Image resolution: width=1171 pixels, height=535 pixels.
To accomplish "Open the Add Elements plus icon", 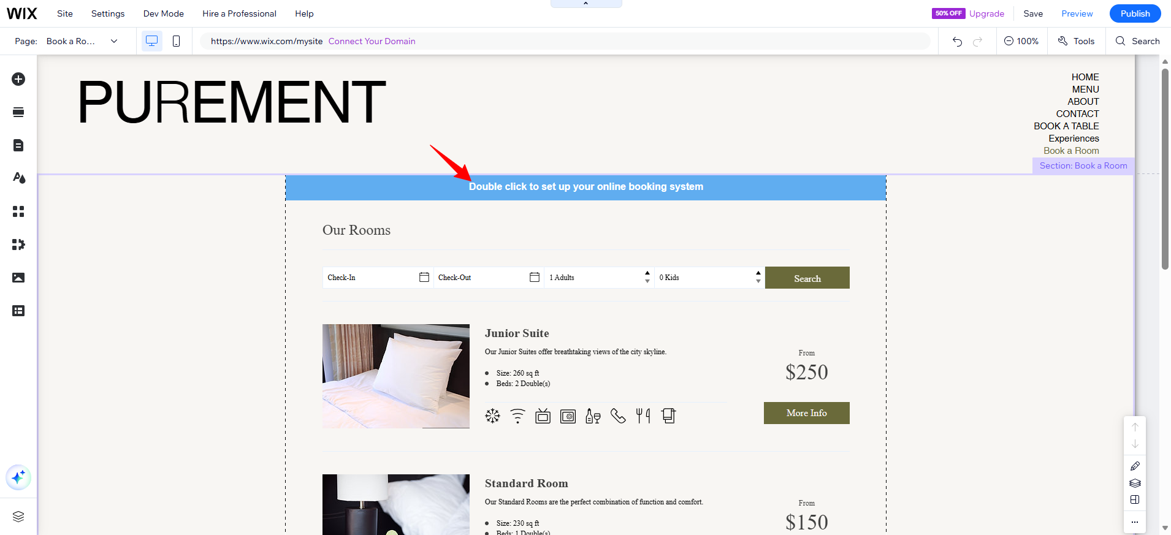I will pos(18,79).
